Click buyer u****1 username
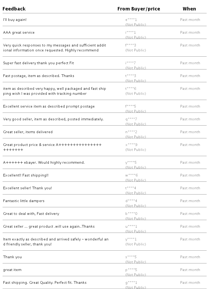 [x=131, y=227]
